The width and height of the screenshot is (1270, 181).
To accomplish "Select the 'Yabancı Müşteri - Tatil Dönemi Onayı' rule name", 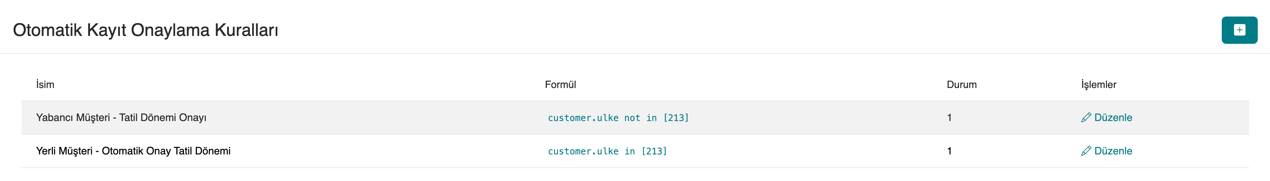I will (x=121, y=117).
